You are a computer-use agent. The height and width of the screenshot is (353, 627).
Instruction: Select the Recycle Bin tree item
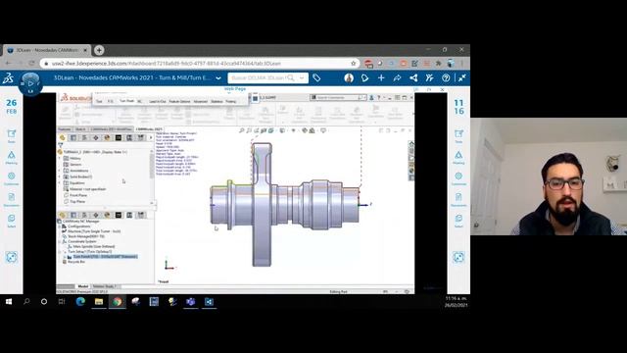(76, 262)
